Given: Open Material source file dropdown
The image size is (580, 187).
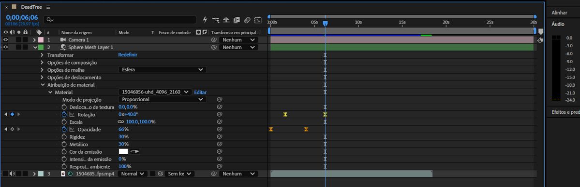Looking at the screenshot, I should pyautogui.click(x=155, y=92).
